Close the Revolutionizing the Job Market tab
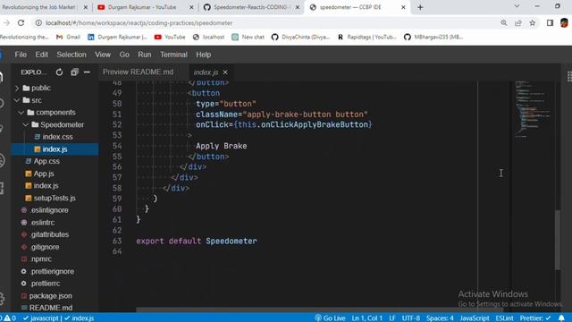Screen dimensions: 572x322 (x=86, y=7)
